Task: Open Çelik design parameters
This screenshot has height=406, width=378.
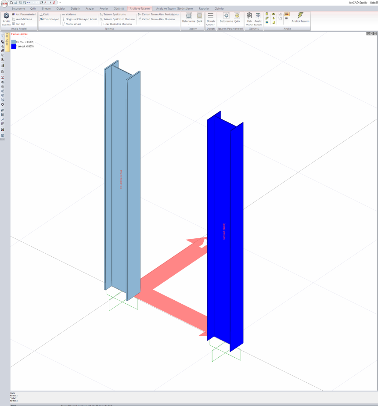Action: [237, 18]
